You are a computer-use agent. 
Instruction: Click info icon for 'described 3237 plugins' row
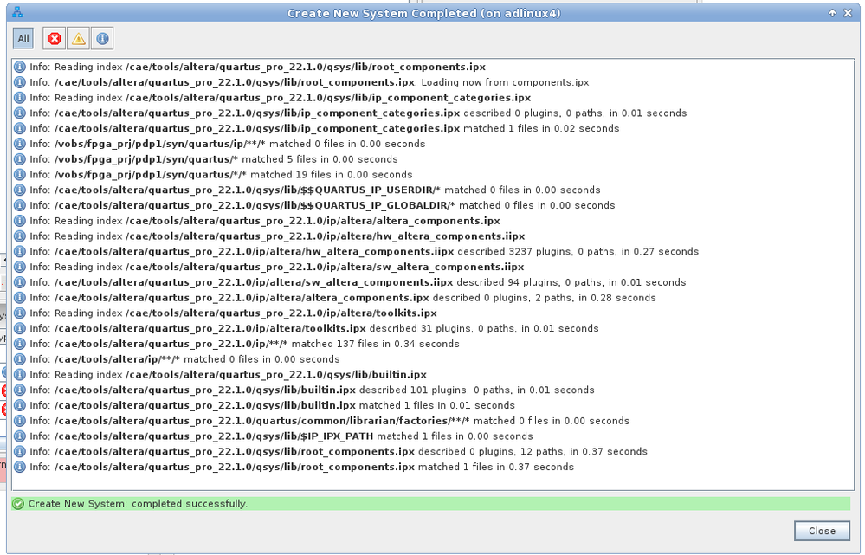tap(20, 252)
